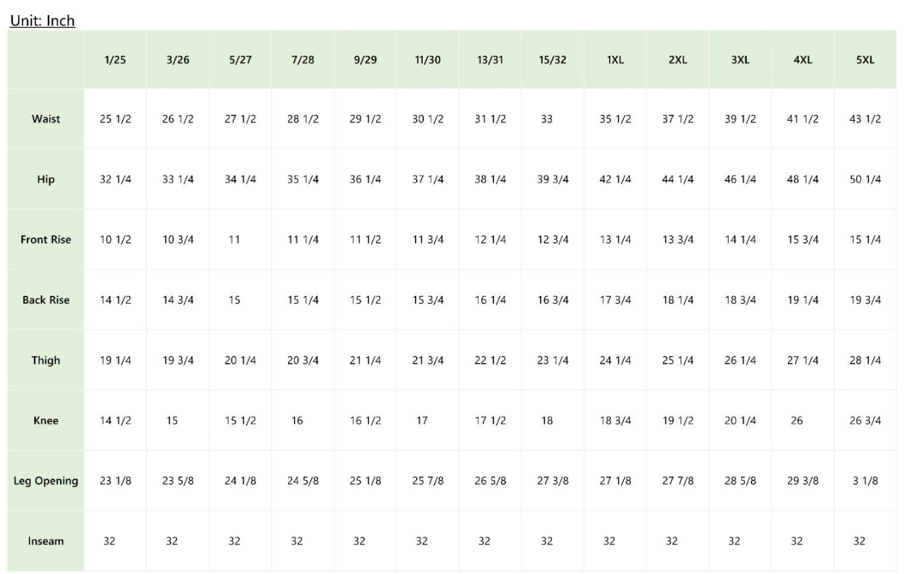Select Leg Opening cell showing 3 1/8

865,481
